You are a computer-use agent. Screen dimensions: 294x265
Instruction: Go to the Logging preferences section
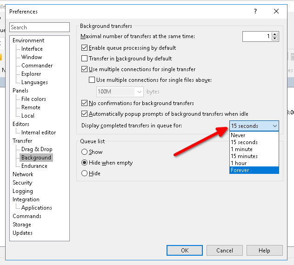(23, 191)
